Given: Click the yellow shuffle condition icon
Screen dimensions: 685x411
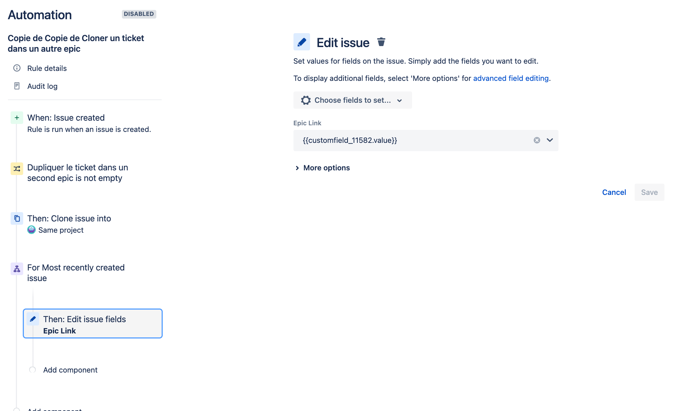Looking at the screenshot, I should click(x=17, y=169).
